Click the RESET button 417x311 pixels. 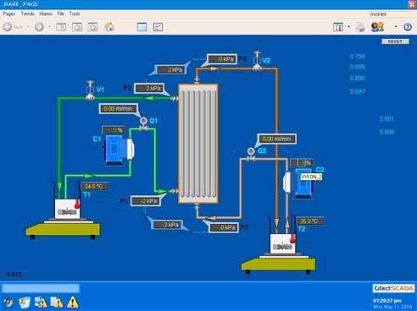395,41
